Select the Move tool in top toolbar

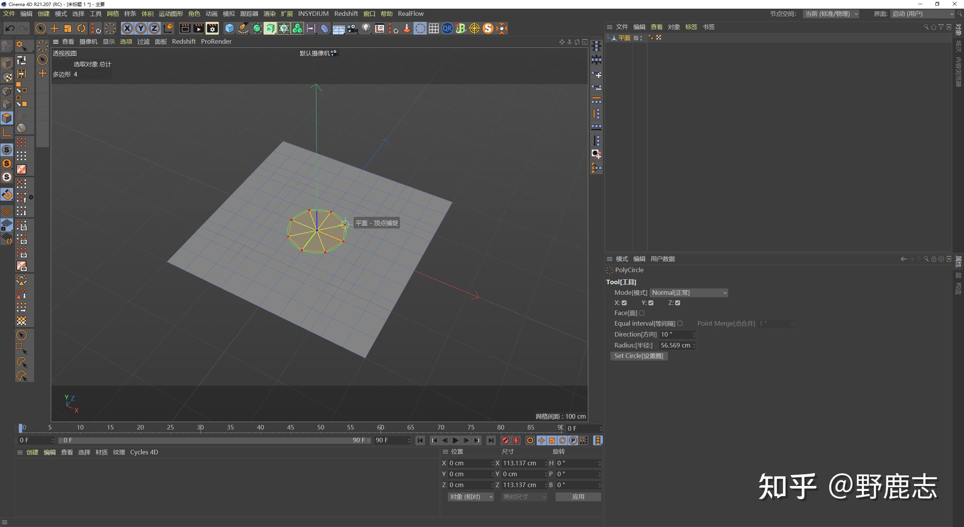54,28
